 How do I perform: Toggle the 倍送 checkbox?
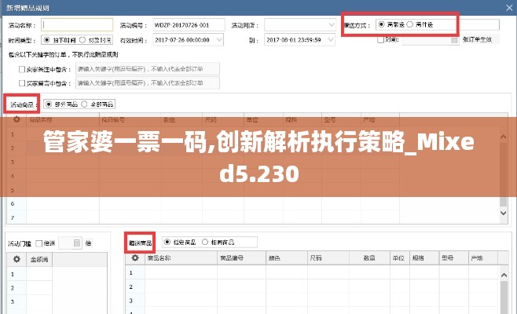coord(38,243)
